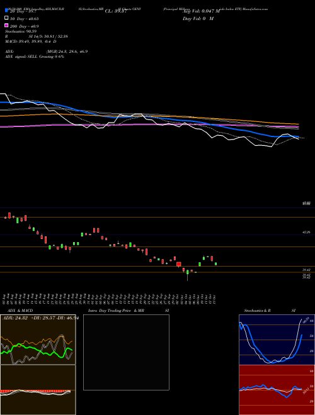
Task: Click the 'Stochastics & R' panel title
Action: pyautogui.click(x=257, y=311)
